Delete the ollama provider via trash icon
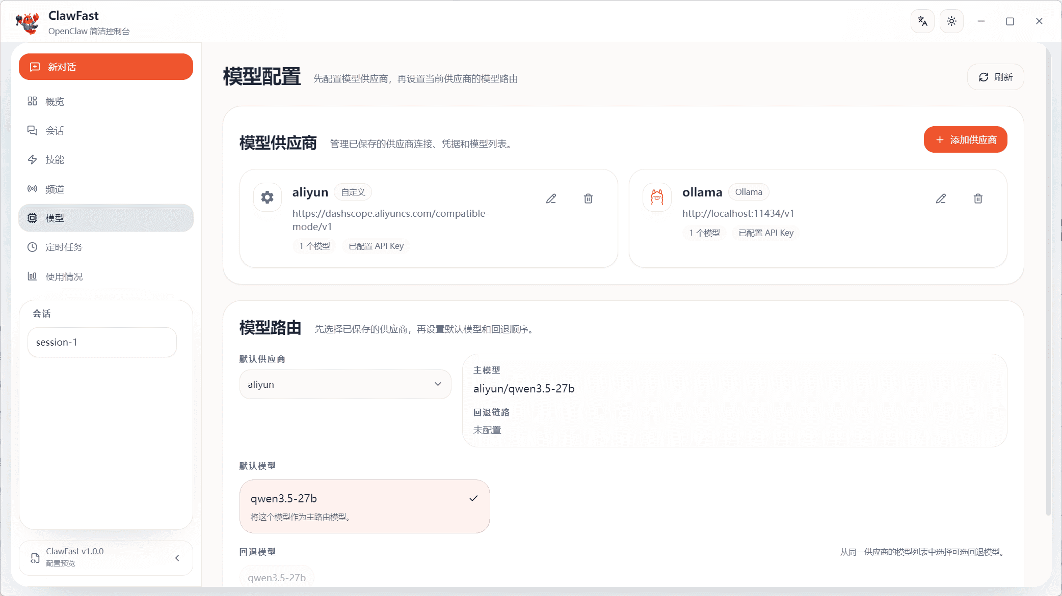 tap(977, 198)
